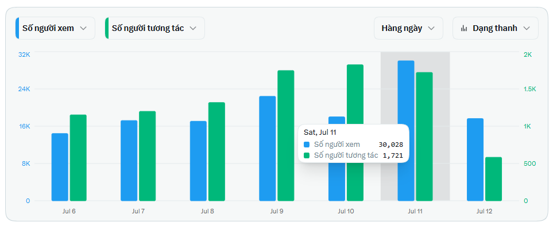Viewport: 553px width, 226px height.
Task: Click the blue viewers bar for Jul 6
Action: pos(60,167)
